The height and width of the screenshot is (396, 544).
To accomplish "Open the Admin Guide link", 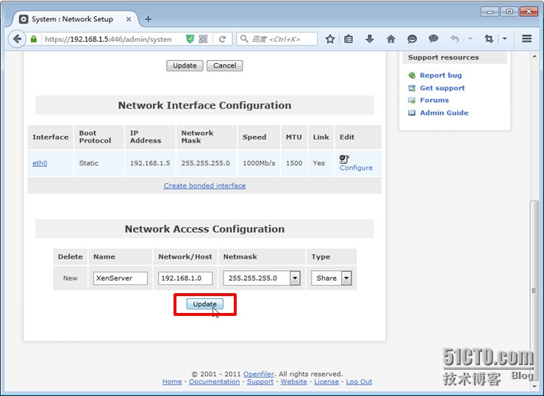I will pos(444,112).
